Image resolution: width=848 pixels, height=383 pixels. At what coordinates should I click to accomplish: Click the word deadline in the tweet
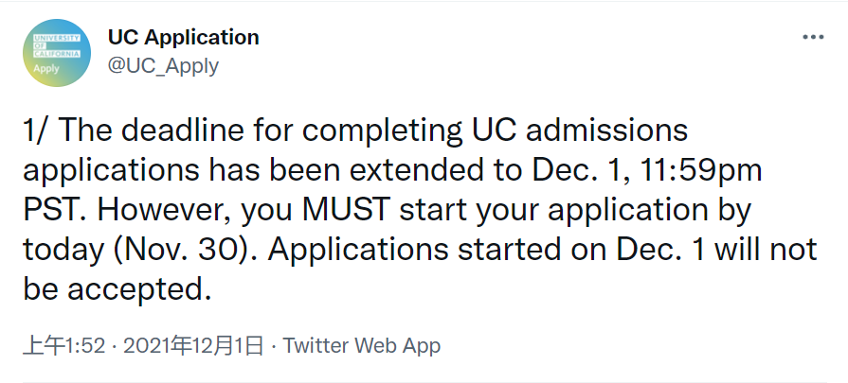pos(182,131)
